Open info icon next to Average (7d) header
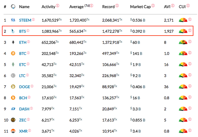This screenshot has width=198, height=137. (92, 6)
